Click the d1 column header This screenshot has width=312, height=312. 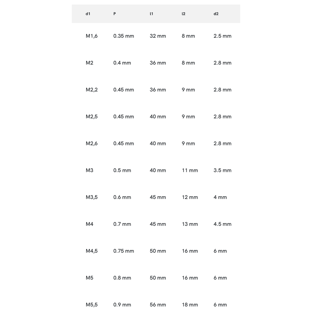click(x=88, y=14)
